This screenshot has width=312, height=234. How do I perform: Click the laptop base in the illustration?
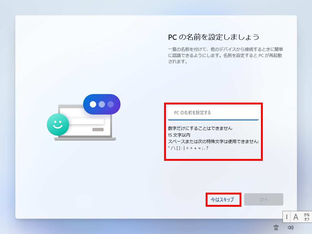coord(85,139)
